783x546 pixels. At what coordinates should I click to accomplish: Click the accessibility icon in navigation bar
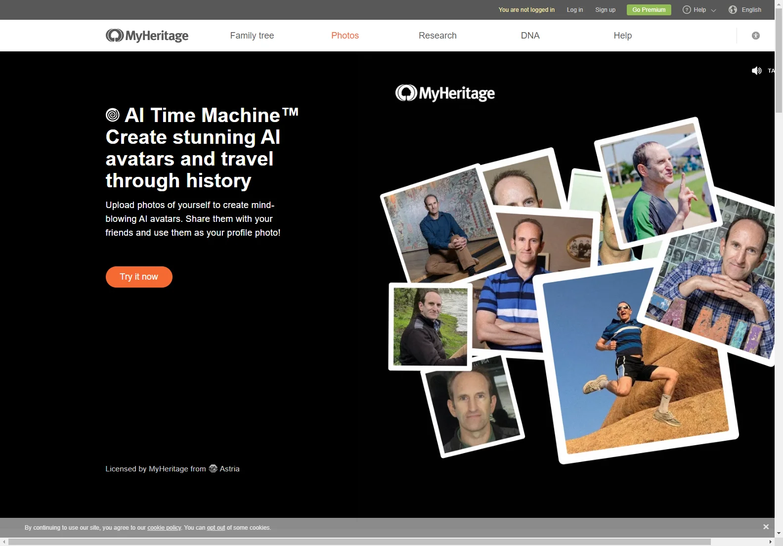click(x=756, y=36)
